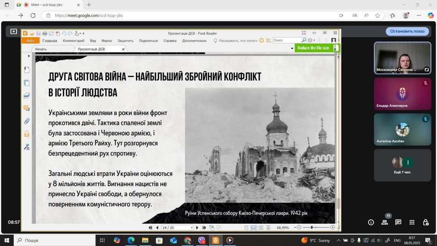The height and width of the screenshot is (246, 437).
Task: Open the attachments paperclip panel in Foxit sidebar
Action: pos(27,121)
